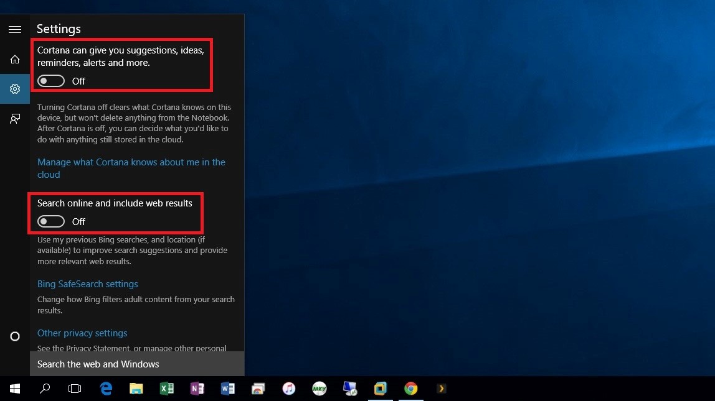Click the Cortana circle icon in sidebar
Image resolution: width=715 pixels, height=401 pixels.
pos(14,336)
